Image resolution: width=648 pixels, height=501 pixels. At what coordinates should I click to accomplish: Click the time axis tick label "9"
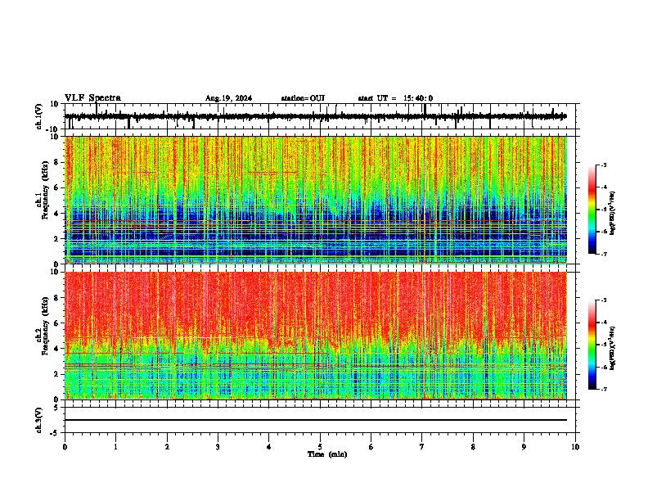tap(524, 447)
